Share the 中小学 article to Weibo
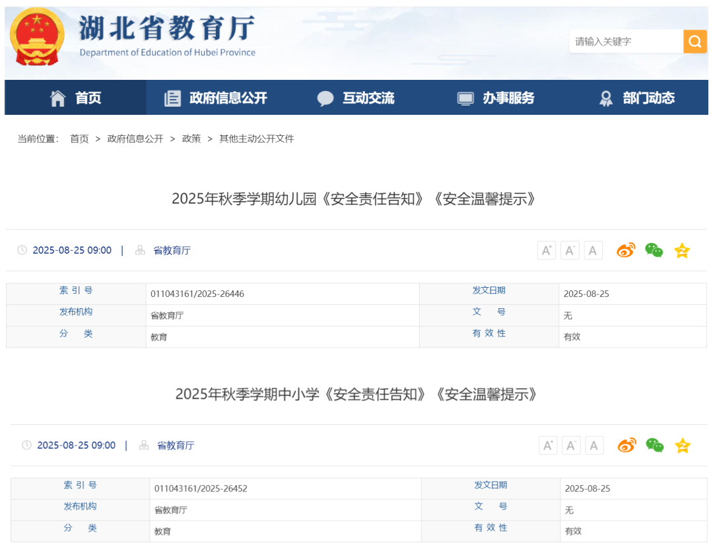 coord(627,445)
